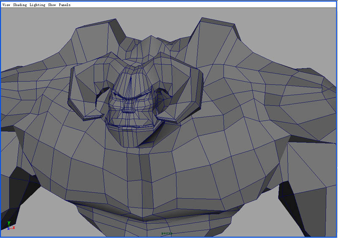Image resolution: width=338 pixels, height=238 pixels.
Task: Open the Panels menu
Action: pos(65,5)
